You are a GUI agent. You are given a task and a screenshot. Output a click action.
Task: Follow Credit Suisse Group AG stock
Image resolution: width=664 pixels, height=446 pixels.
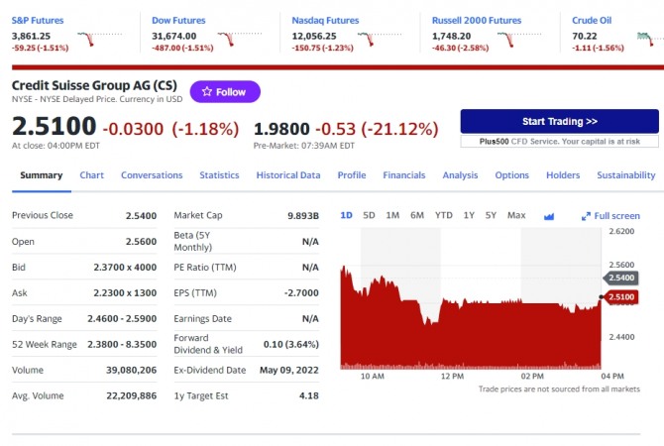pyautogui.click(x=225, y=92)
